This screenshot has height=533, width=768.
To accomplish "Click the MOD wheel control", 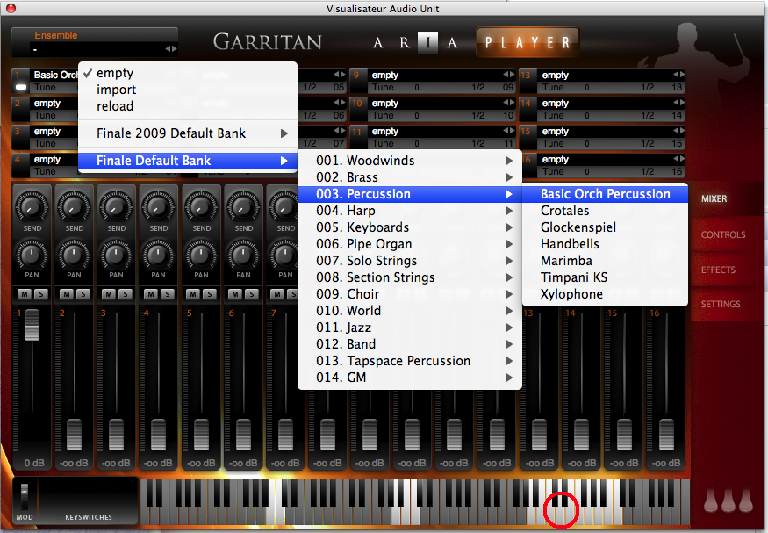I will coord(25,495).
